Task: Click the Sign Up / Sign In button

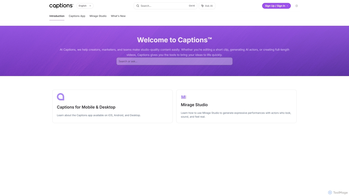Action: pyautogui.click(x=276, y=6)
